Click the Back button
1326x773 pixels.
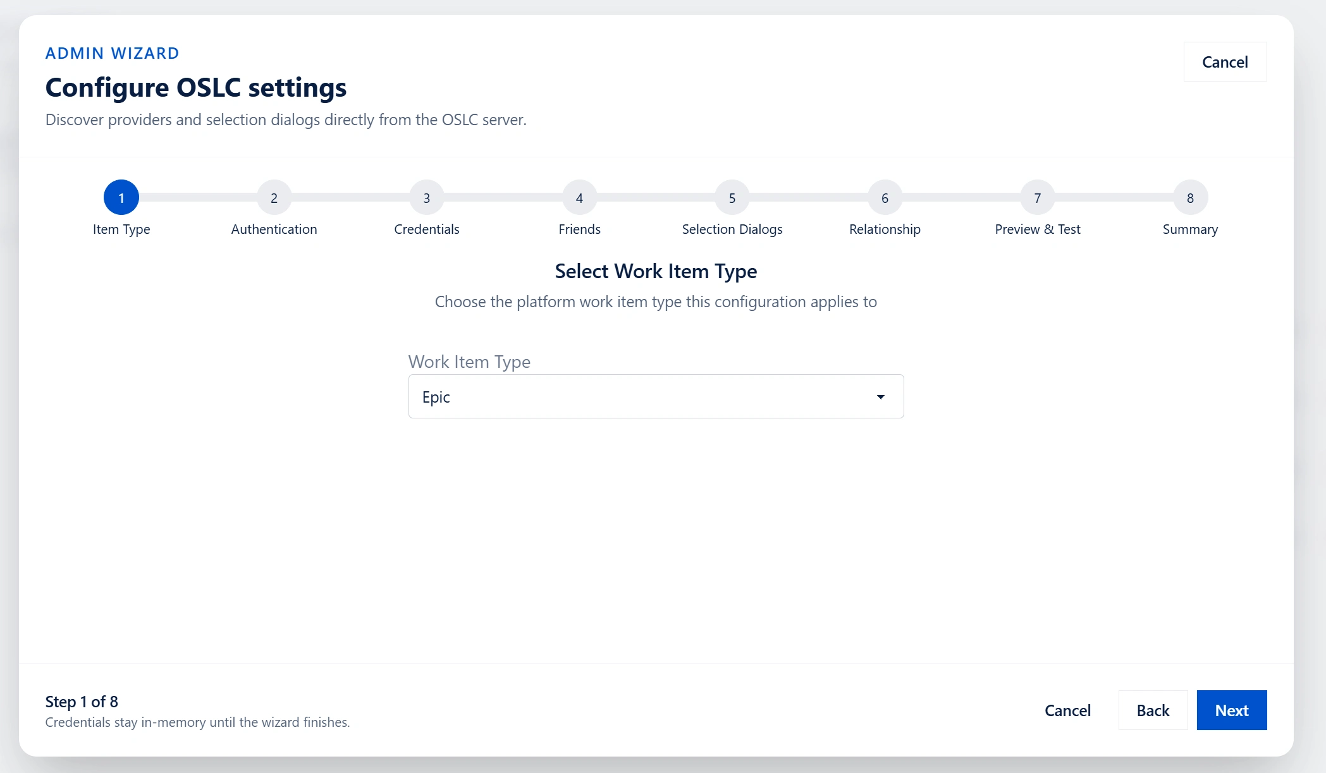point(1153,710)
